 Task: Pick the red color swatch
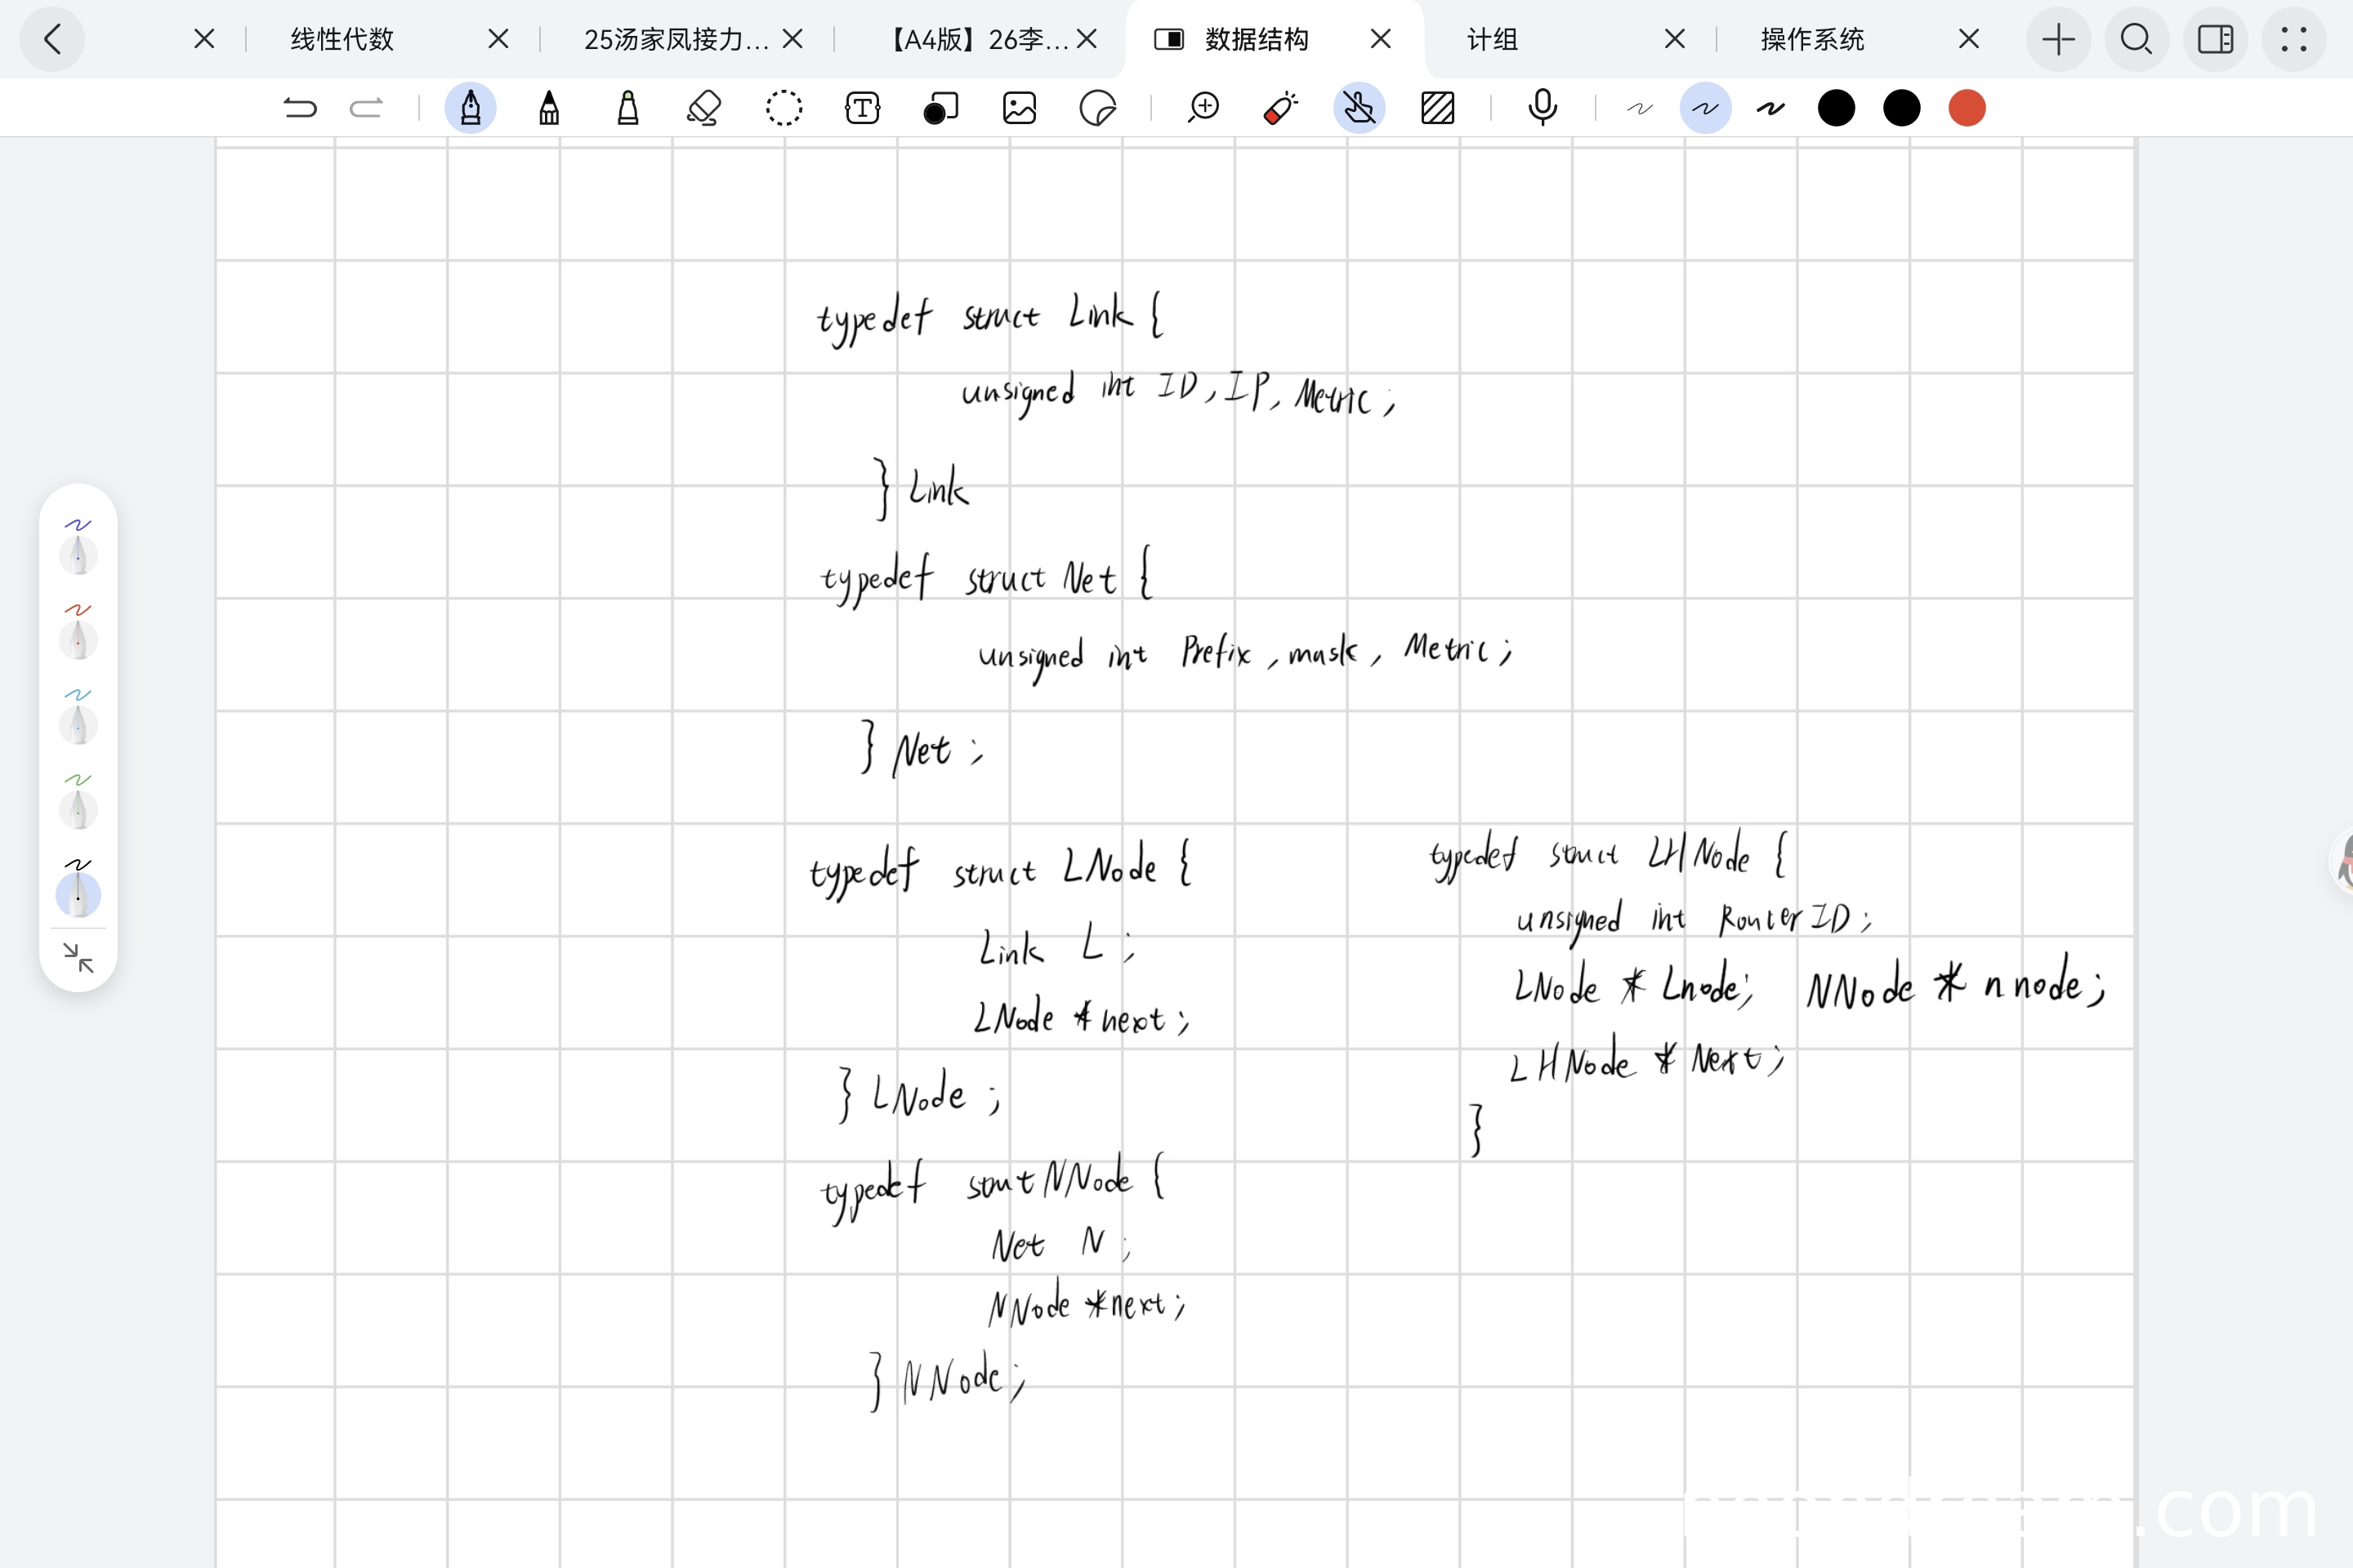[x=1966, y=108]
